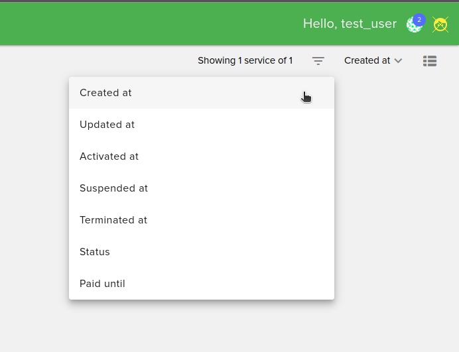Click the chevron arrow beside Created at
The height and width of the screenshot is (352, 459).
[x=398, y=61]
